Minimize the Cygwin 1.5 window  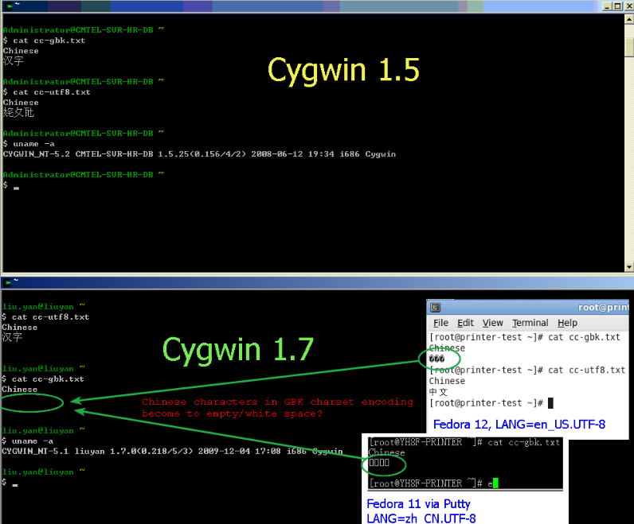point(607,6)
